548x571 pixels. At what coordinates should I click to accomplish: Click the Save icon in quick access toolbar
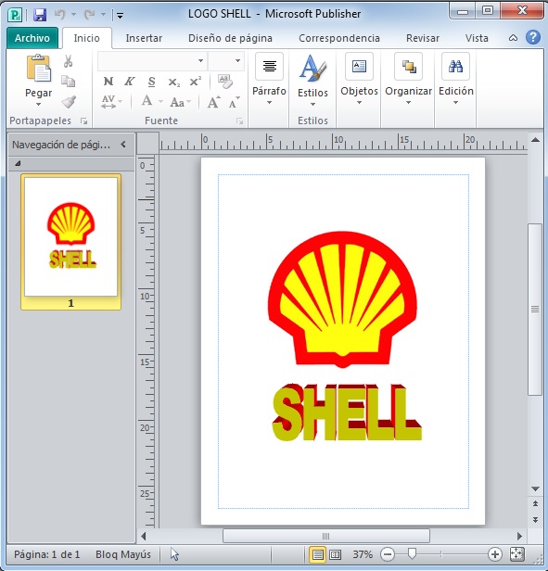pyautogui.click(x=40, y=15)
